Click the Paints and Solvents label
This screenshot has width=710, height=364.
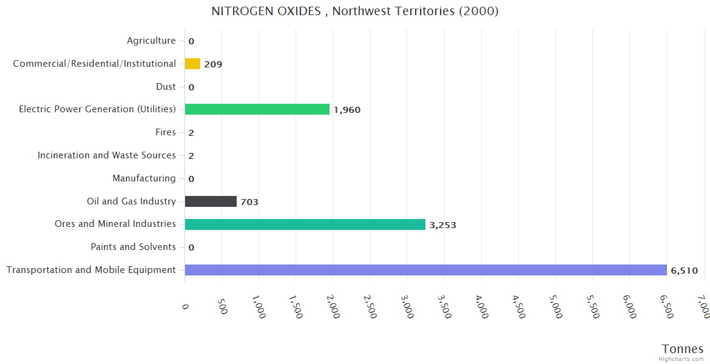(133, 247)
